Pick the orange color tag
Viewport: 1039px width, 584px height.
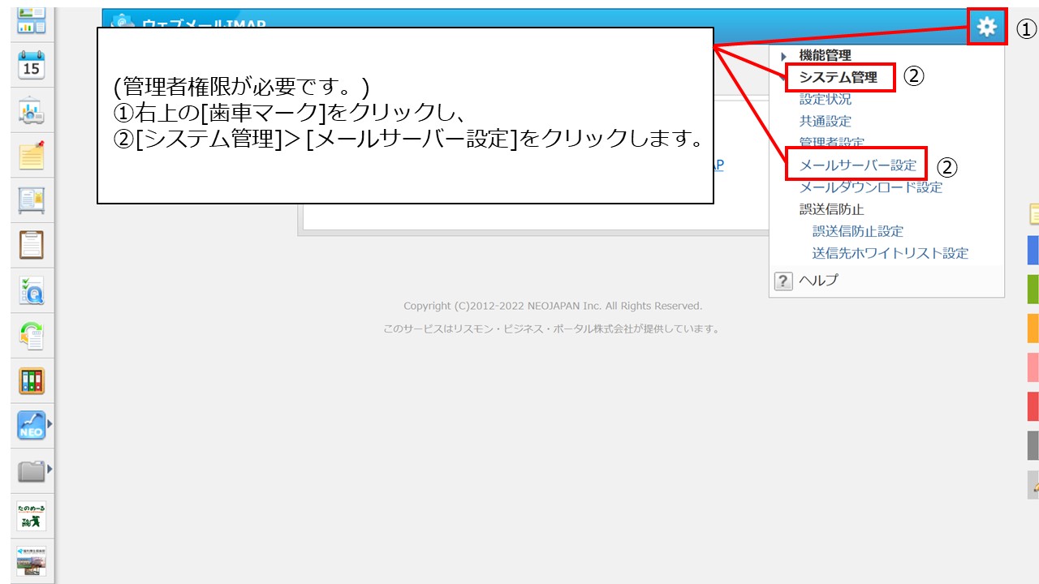pyautogui.click(x=1033, y=328)
